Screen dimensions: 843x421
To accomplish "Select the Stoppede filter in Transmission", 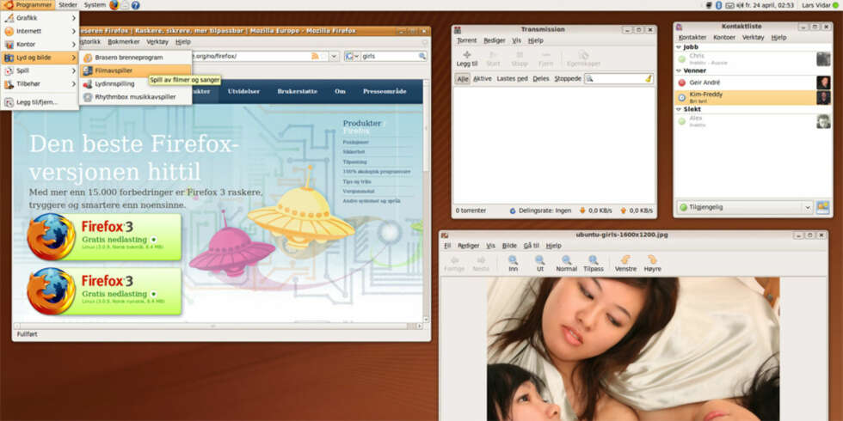I will (568, 78).
